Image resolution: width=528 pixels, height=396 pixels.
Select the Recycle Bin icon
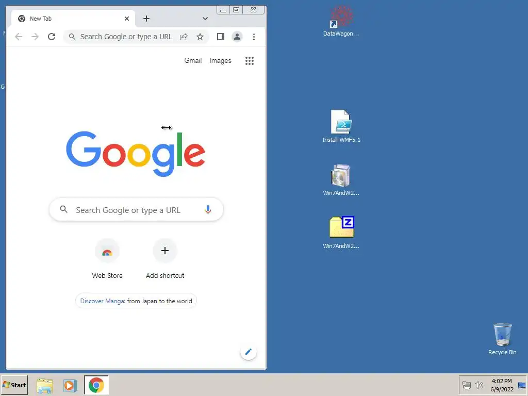tap(502, 339)
